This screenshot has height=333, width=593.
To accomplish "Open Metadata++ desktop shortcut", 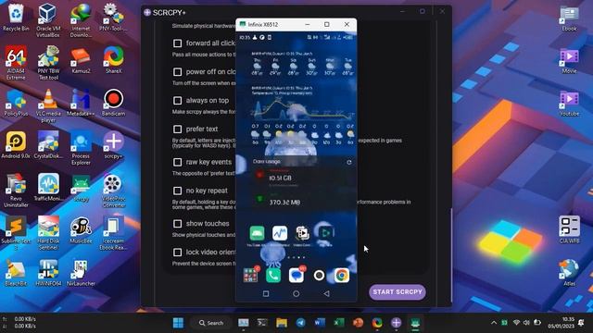I will coord(81,103).
